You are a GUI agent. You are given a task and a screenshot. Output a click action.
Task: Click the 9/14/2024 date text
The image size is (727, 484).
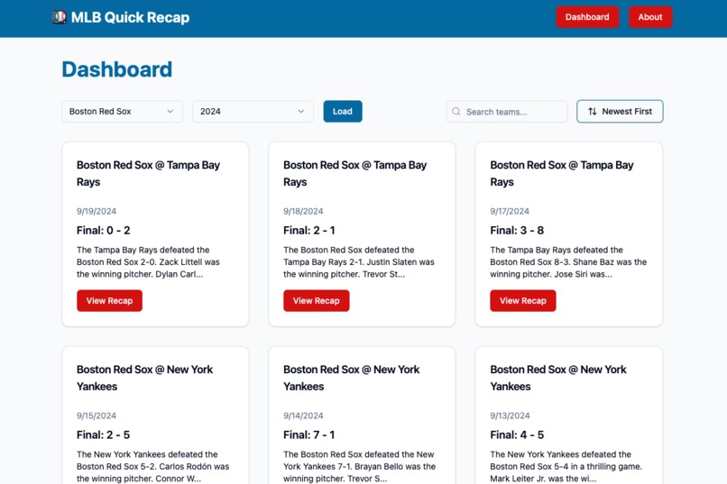pos(303,416)
